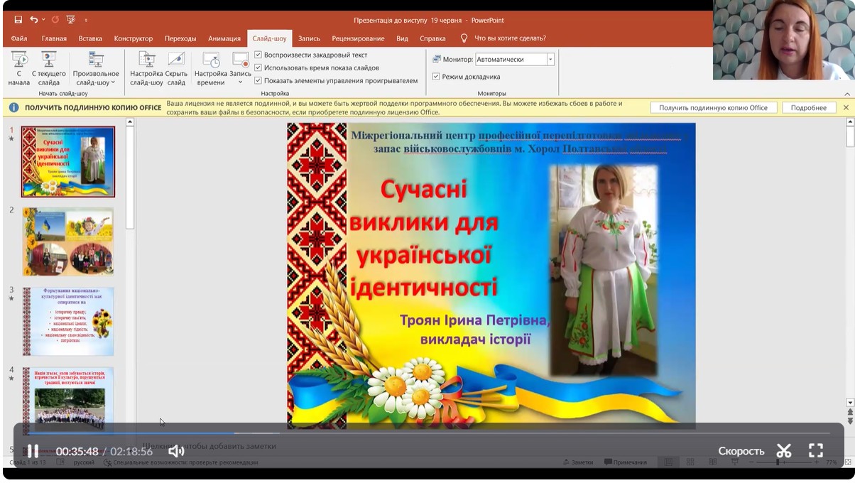Save the presentation with the floppy disk icon
855x483 pixels.
[x=18, y=20]
